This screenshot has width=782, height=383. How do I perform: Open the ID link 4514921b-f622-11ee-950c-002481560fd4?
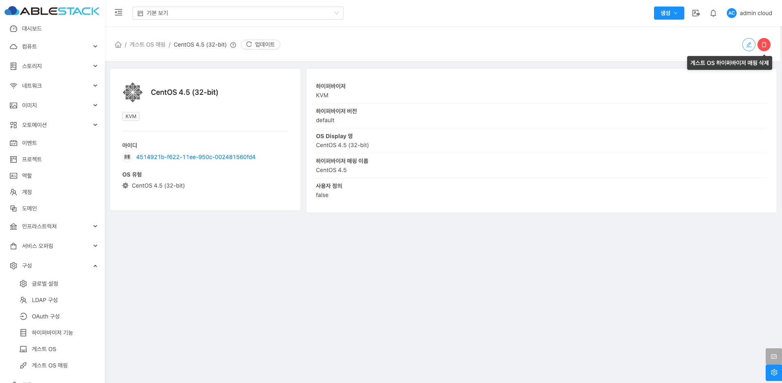click(196, 157)
